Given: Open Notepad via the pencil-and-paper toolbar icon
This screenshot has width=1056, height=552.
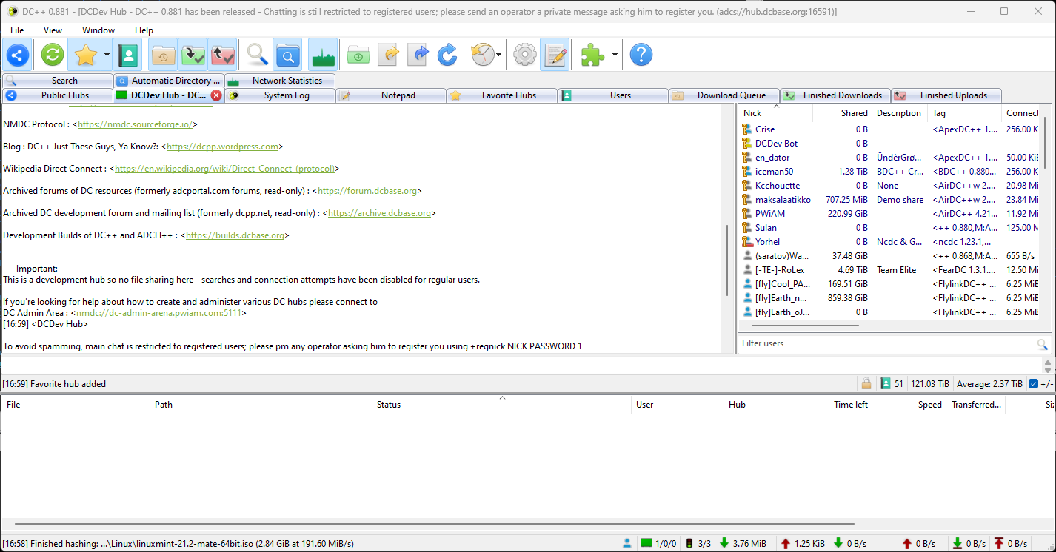Looking at the screenshot, I should point(555,55).
